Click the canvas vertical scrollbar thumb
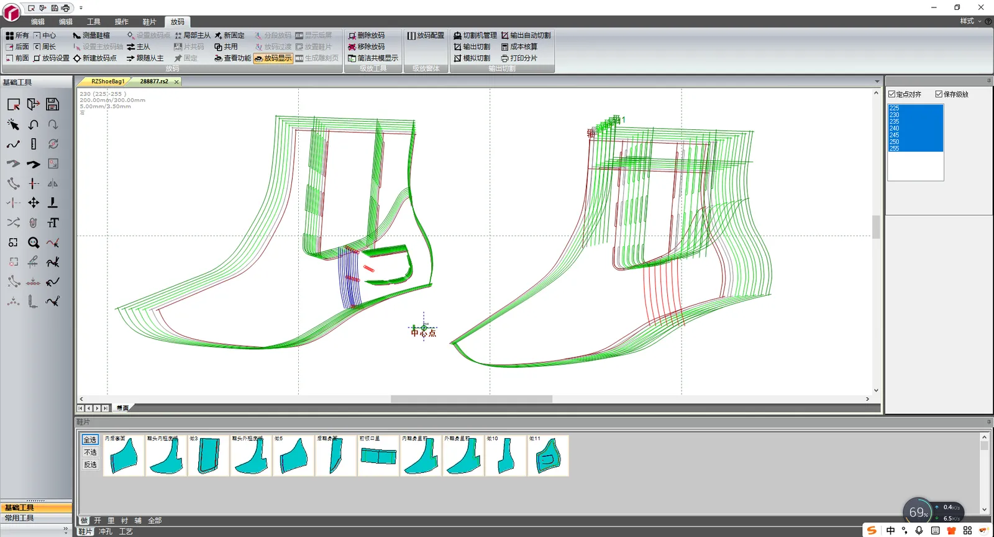 pyautogui.click(x=876, y=227)
